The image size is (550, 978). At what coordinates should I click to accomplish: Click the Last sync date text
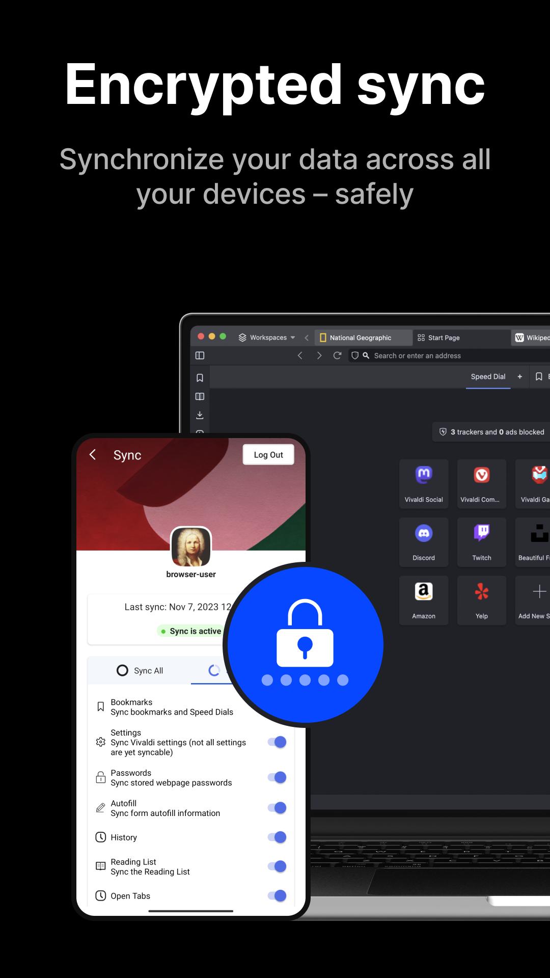click(x=178, y=607)
